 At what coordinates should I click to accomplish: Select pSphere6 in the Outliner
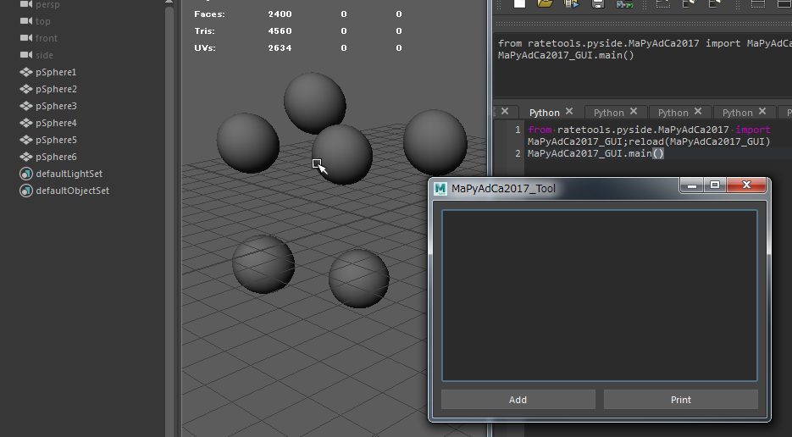56,157
